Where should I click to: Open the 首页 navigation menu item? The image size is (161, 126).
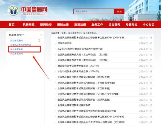point(12,25)
